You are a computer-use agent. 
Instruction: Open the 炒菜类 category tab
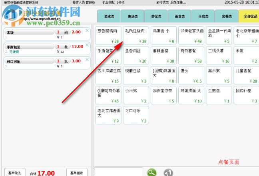click(x=156, y=16)
